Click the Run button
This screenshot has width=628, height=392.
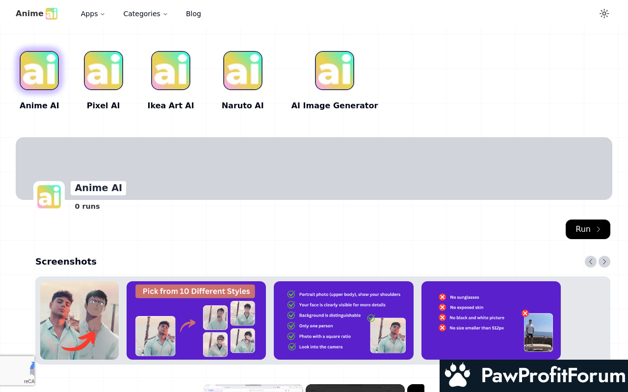point(588,229)
